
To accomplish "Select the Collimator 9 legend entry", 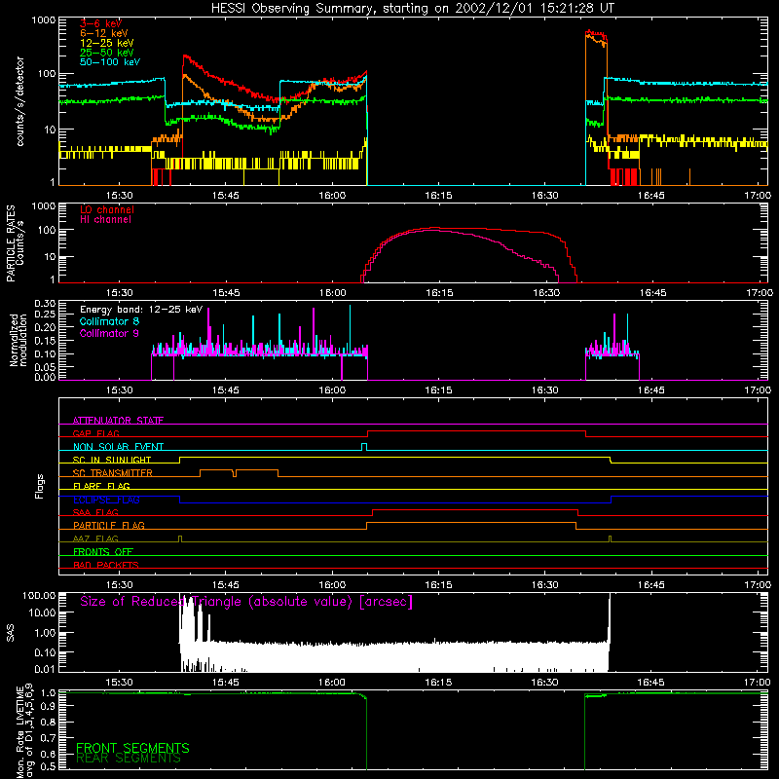I will click(109, 333).
